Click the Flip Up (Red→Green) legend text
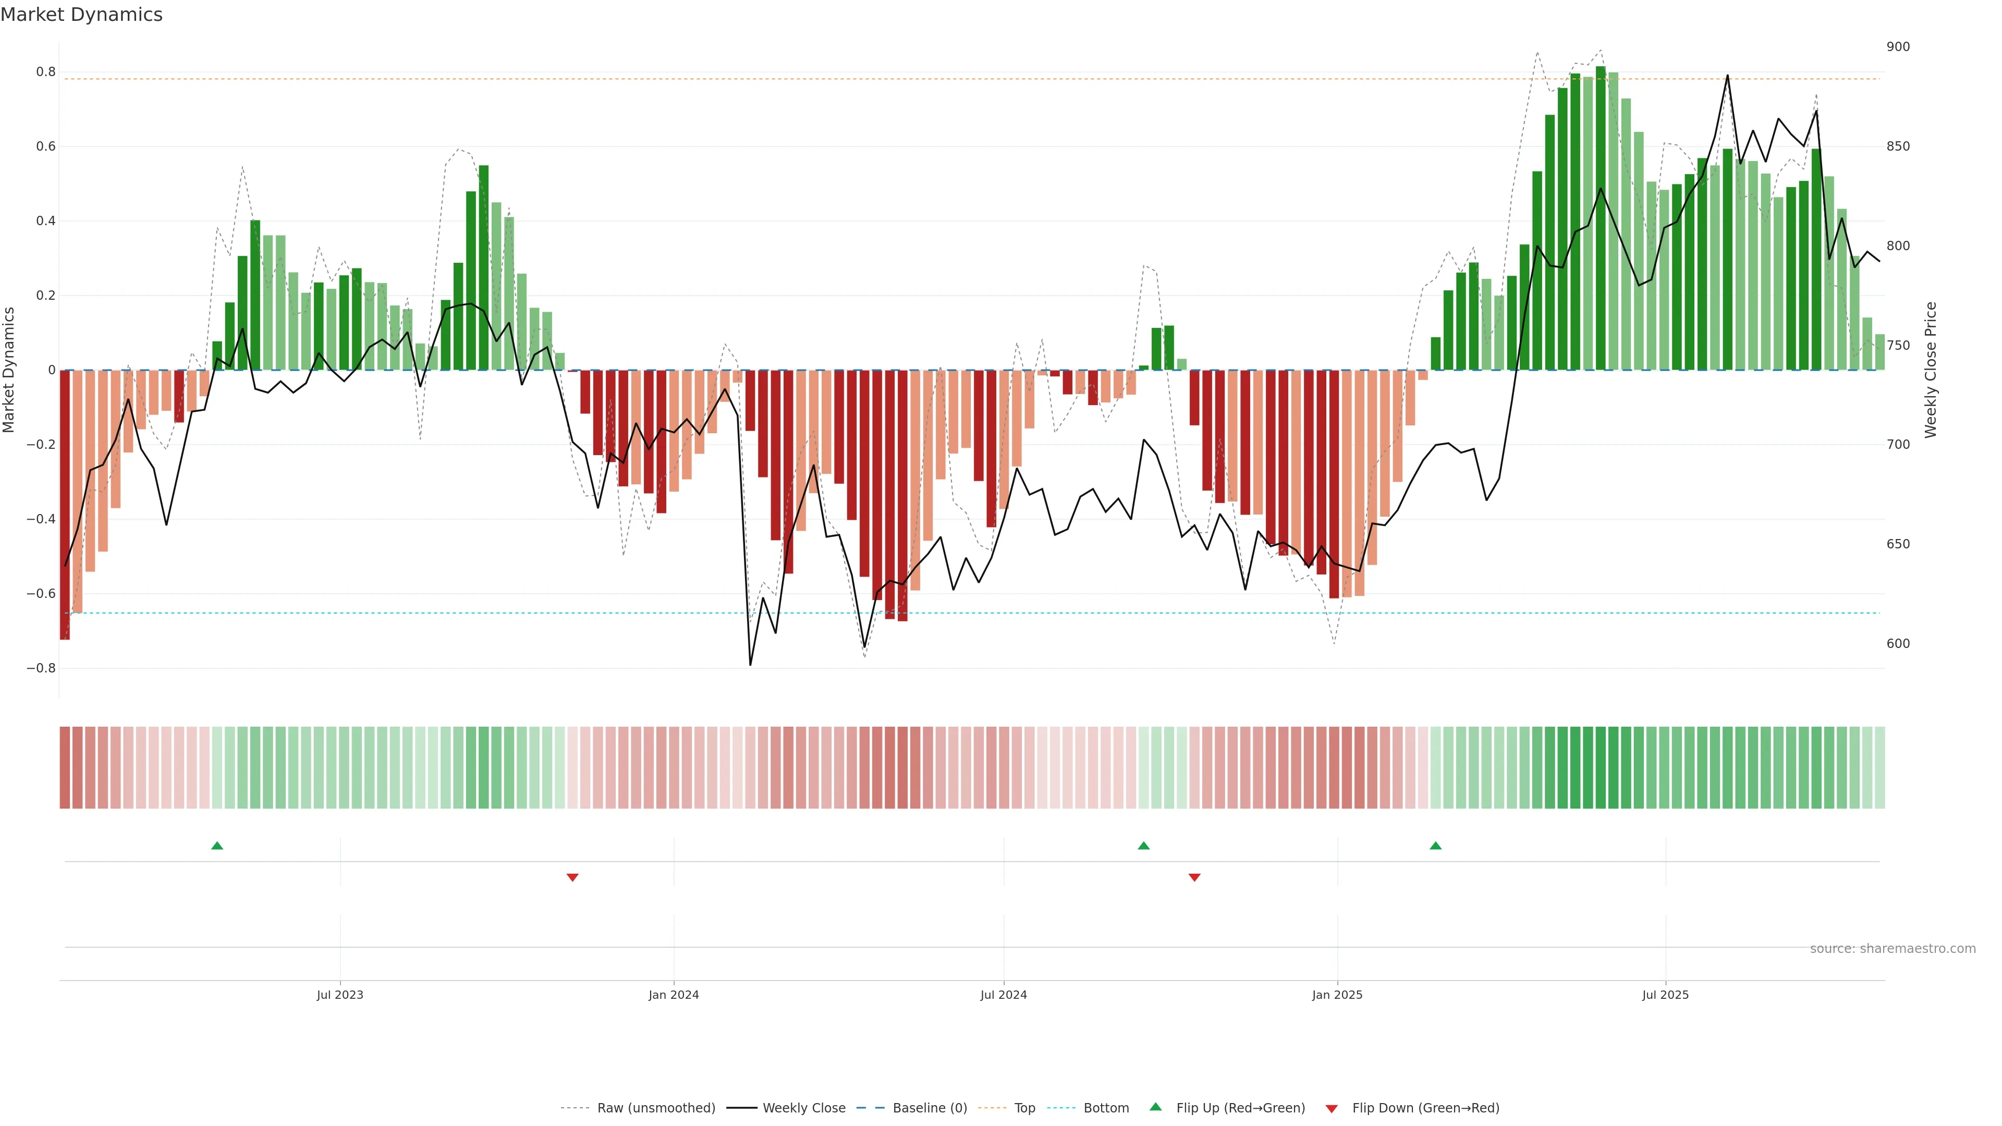 1240,1108
